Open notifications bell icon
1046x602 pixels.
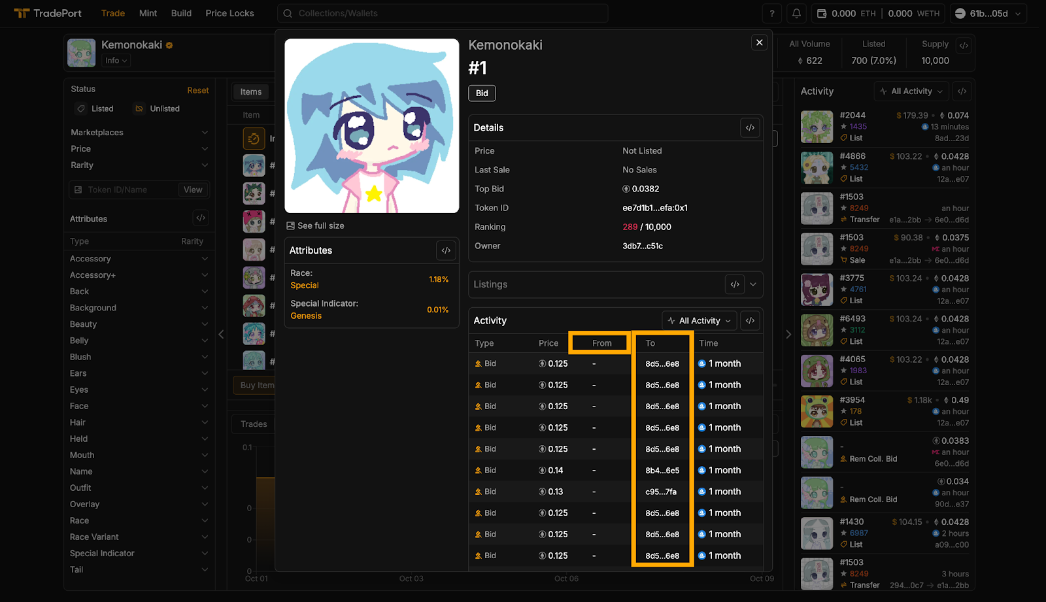click(796, 13)
